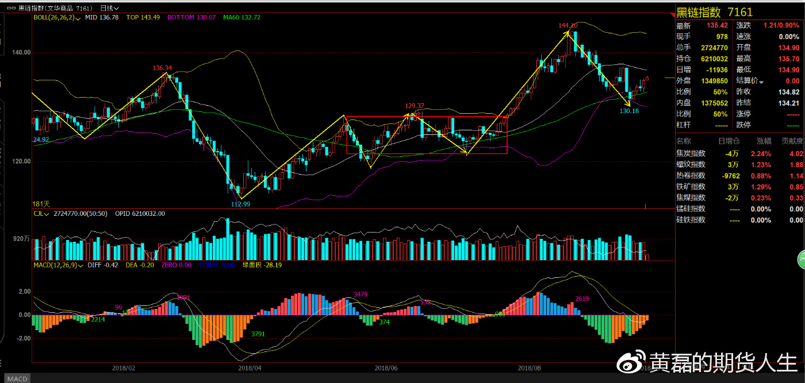Click the ZERO 0.00 label
805x383 pixels.
176,265
